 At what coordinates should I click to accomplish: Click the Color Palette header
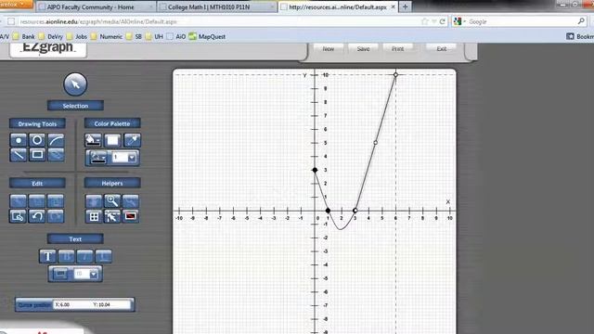click(112, 123)
